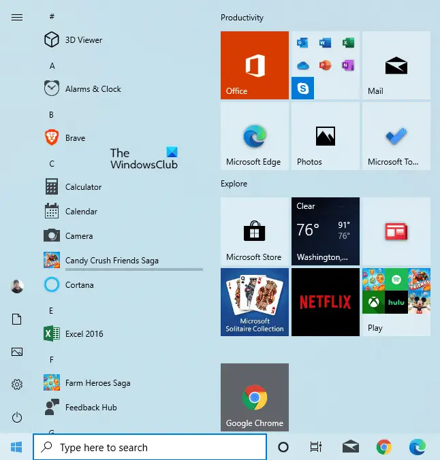Open Excel 2016
This screenshot has height=460, width=440.
123,333
